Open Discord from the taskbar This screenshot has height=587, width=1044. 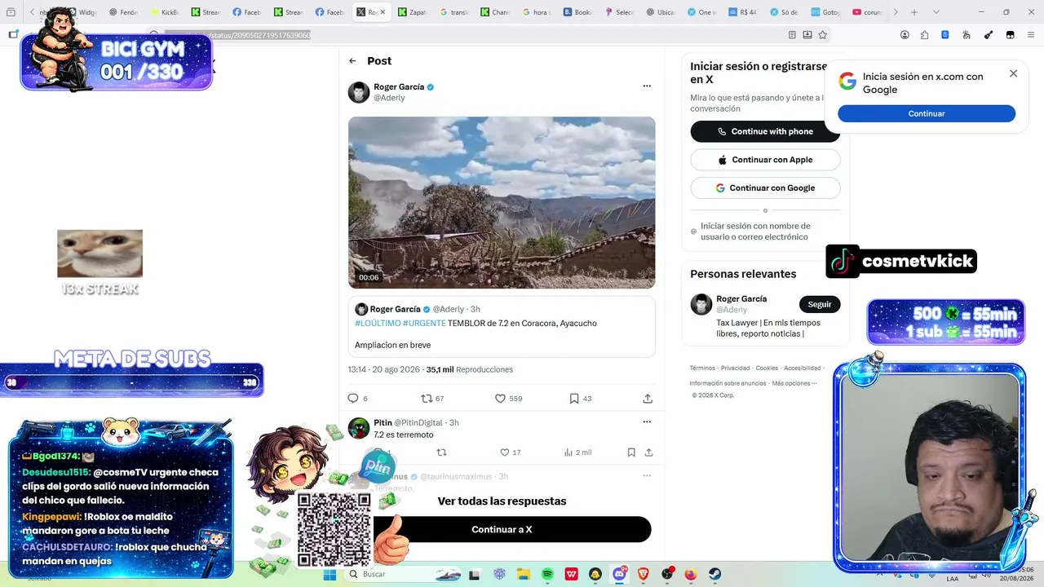pos(620,575)
